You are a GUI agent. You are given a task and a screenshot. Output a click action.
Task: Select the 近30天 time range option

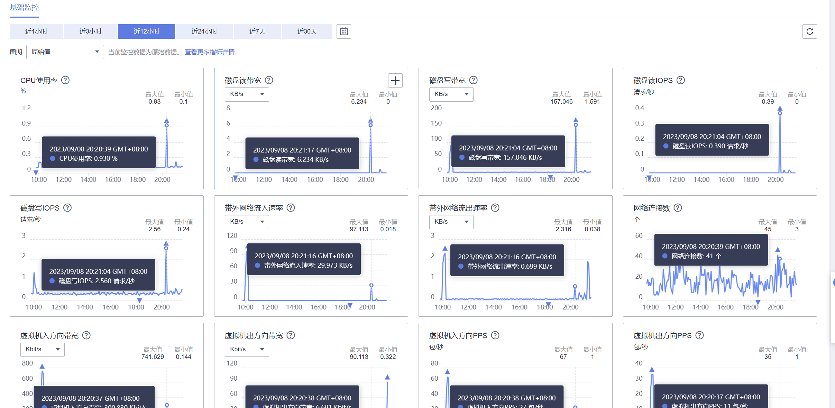307,31
